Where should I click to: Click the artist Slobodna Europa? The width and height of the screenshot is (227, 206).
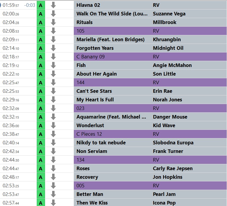(x=173, y=143)
